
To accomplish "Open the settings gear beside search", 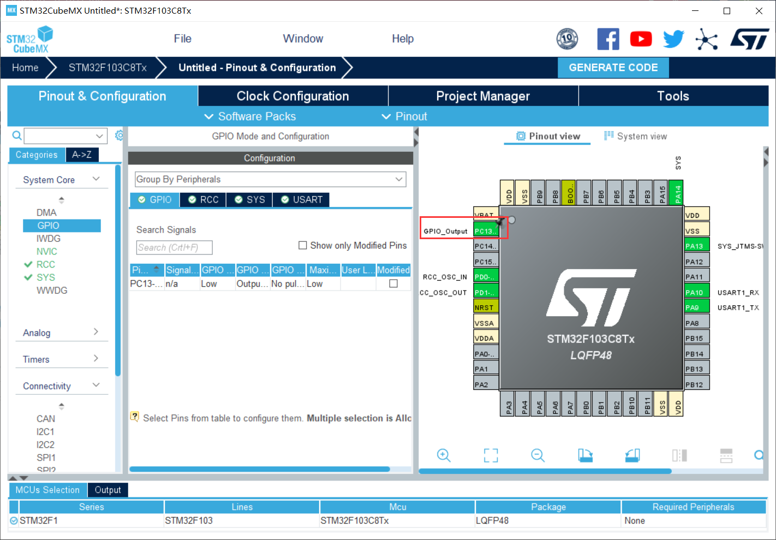I will [120, 135].
